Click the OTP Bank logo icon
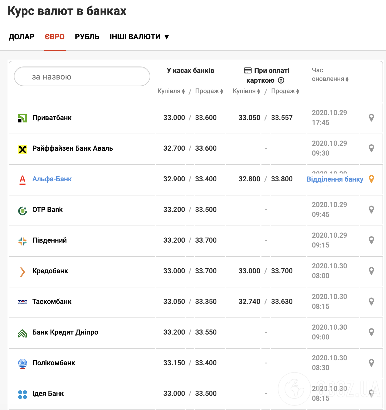Screen dimensions: 386x410 pos(23,211)
